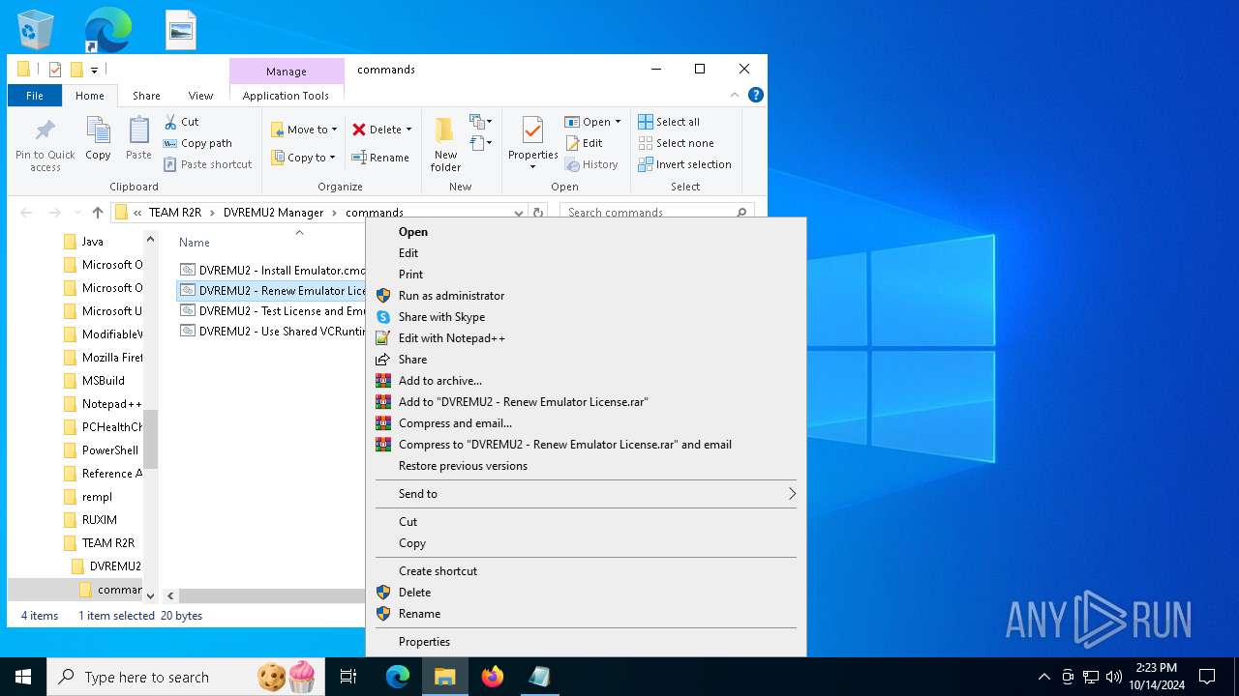Click the Start button
The height and width of the screenshot is (696, 1239).
point(23,677)
